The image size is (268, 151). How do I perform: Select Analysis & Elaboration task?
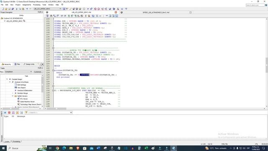pos(25,91)
